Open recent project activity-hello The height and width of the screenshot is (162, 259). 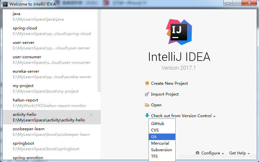[x=52, y=117]
